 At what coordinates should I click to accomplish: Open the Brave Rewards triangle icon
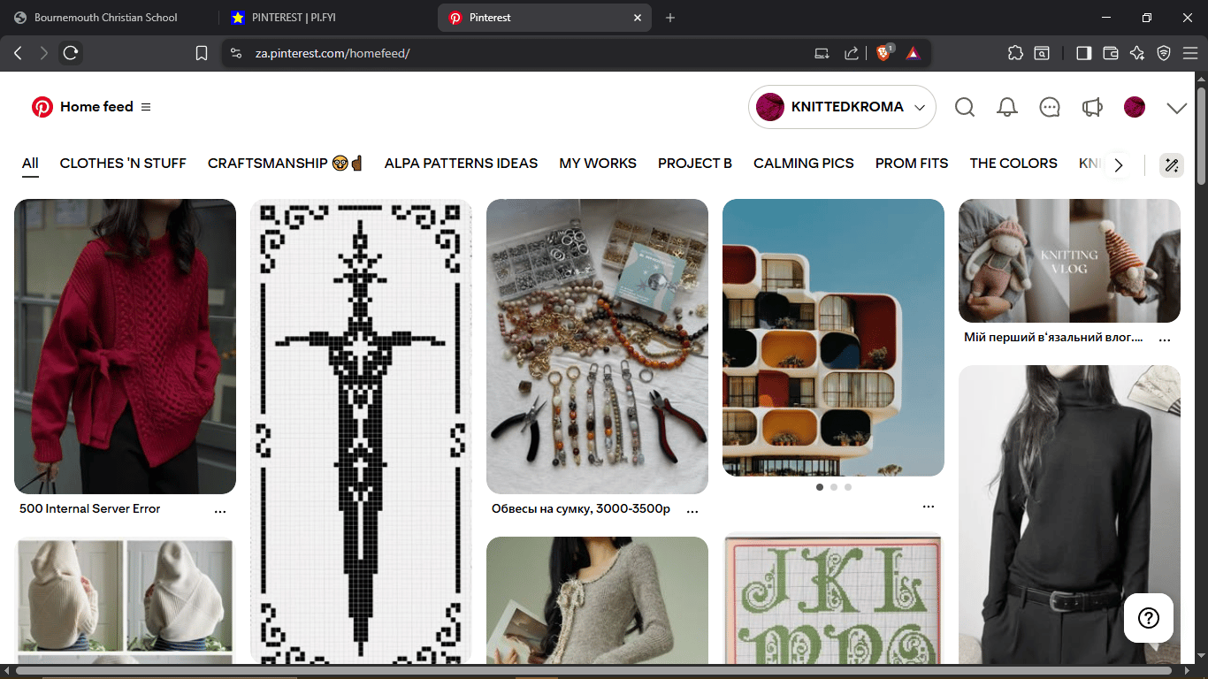pos(913,53)
